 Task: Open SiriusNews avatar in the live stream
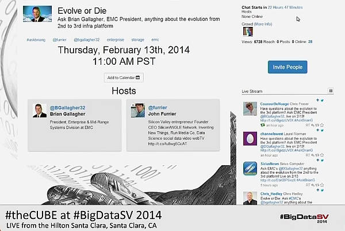pyautogui.click(x=250, y=169)
